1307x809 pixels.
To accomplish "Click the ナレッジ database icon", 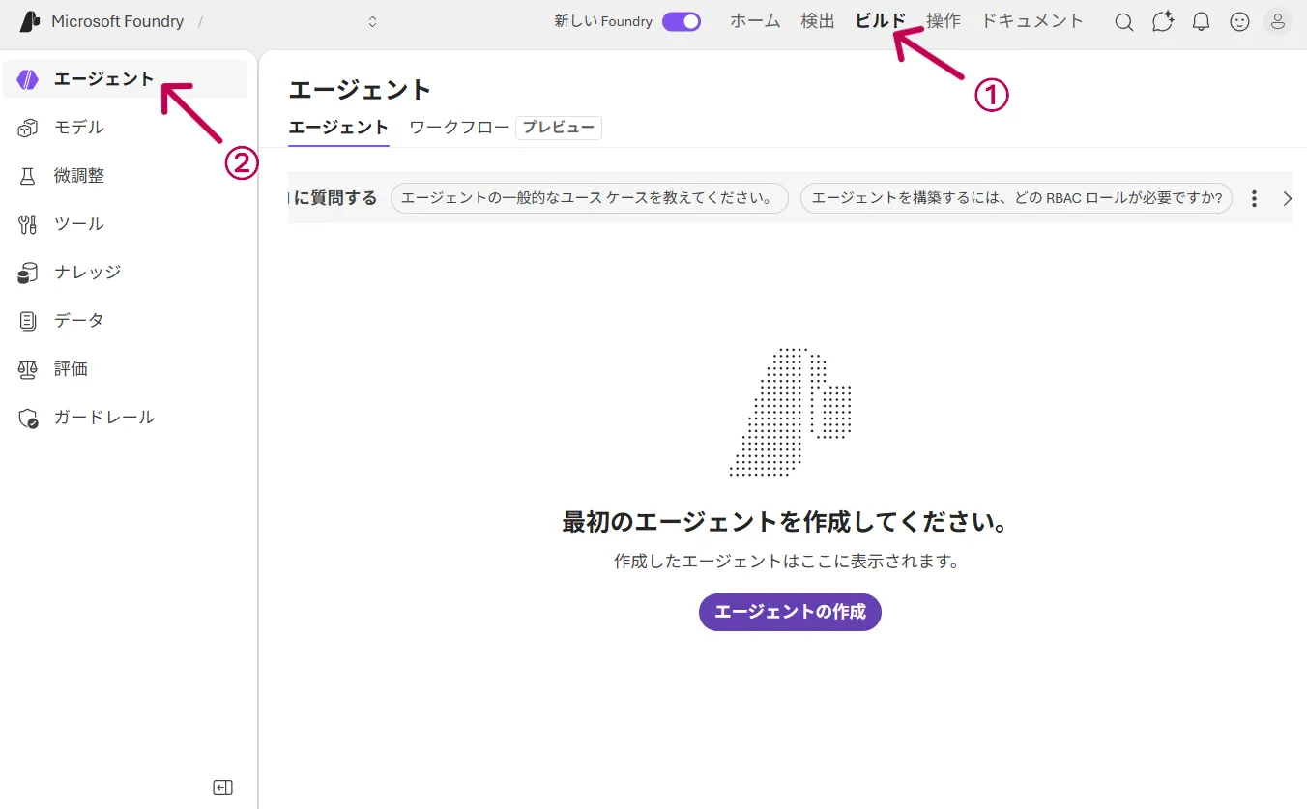I will 28,273.
